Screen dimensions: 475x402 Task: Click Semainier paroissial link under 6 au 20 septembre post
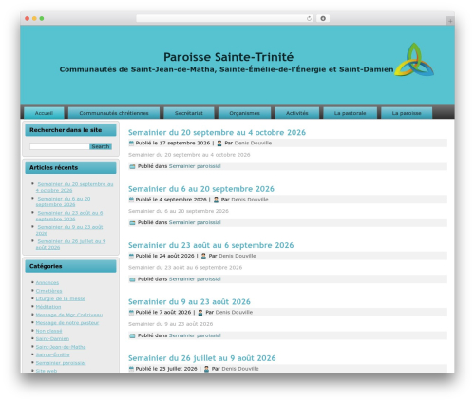point(195,222)
